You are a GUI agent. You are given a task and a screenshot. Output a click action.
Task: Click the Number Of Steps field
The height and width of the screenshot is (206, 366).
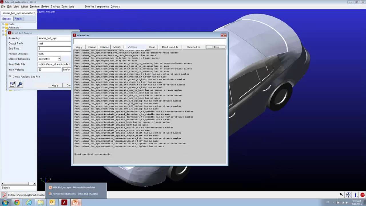click(x=54, y=54)
